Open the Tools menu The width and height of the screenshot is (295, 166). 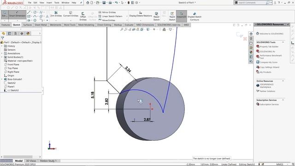coord(57,3)
